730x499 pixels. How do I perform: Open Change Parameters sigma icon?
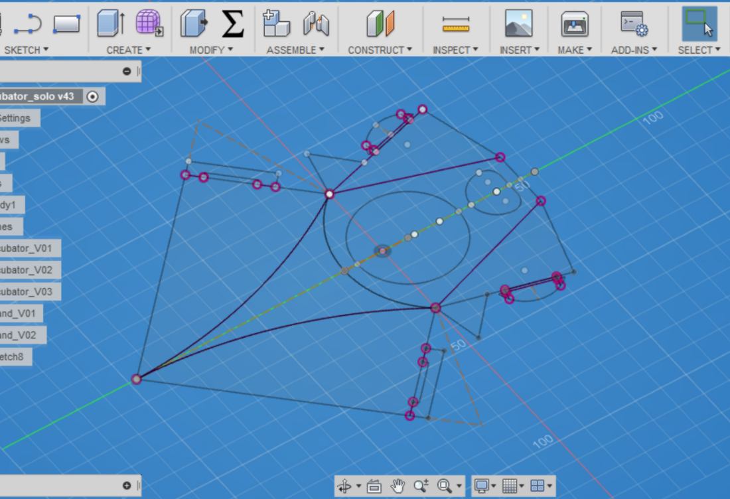pos(232,23)
